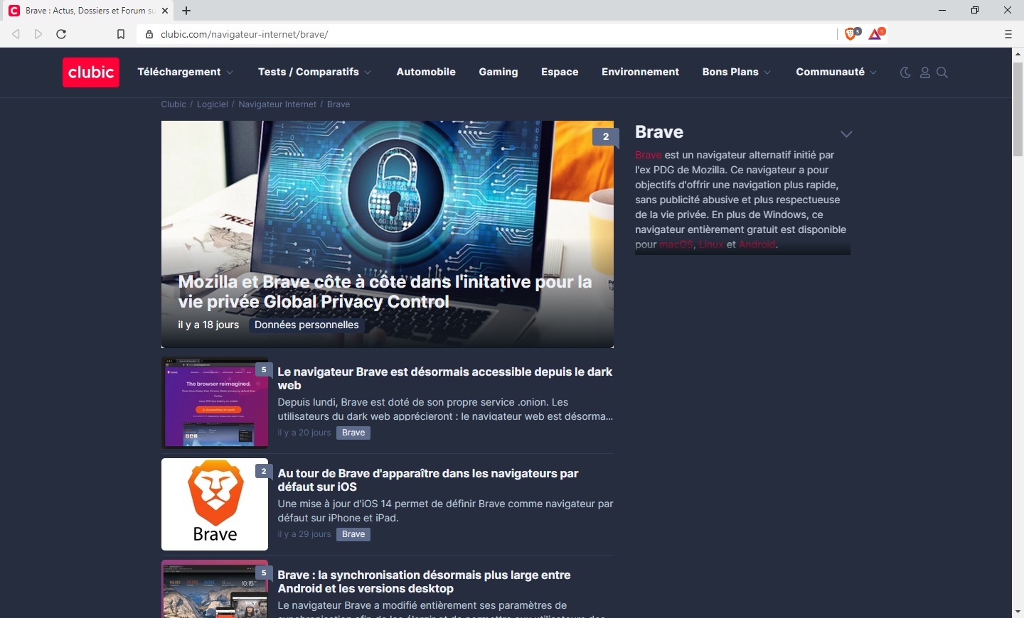Image resolution: width=1024 pixels, height=618 pixels.
Task: Expand the Brave description chevron
Action: (846, 134)
